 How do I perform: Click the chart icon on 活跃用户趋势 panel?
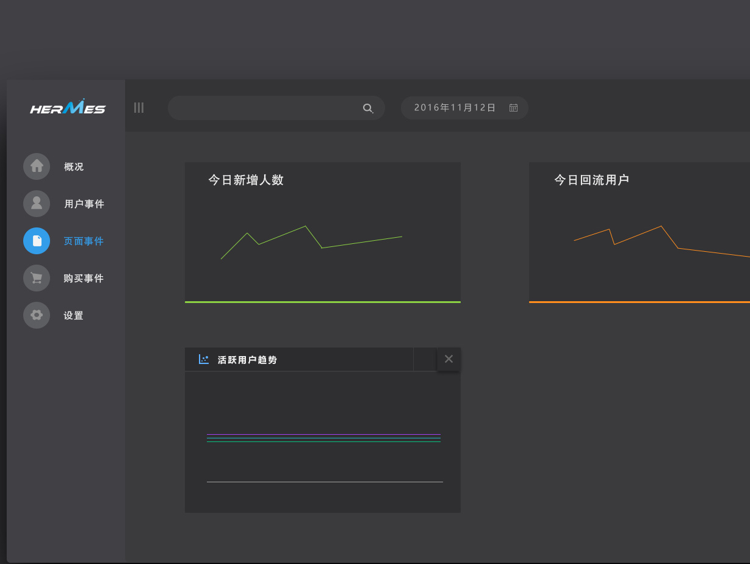tap(203, 359)
